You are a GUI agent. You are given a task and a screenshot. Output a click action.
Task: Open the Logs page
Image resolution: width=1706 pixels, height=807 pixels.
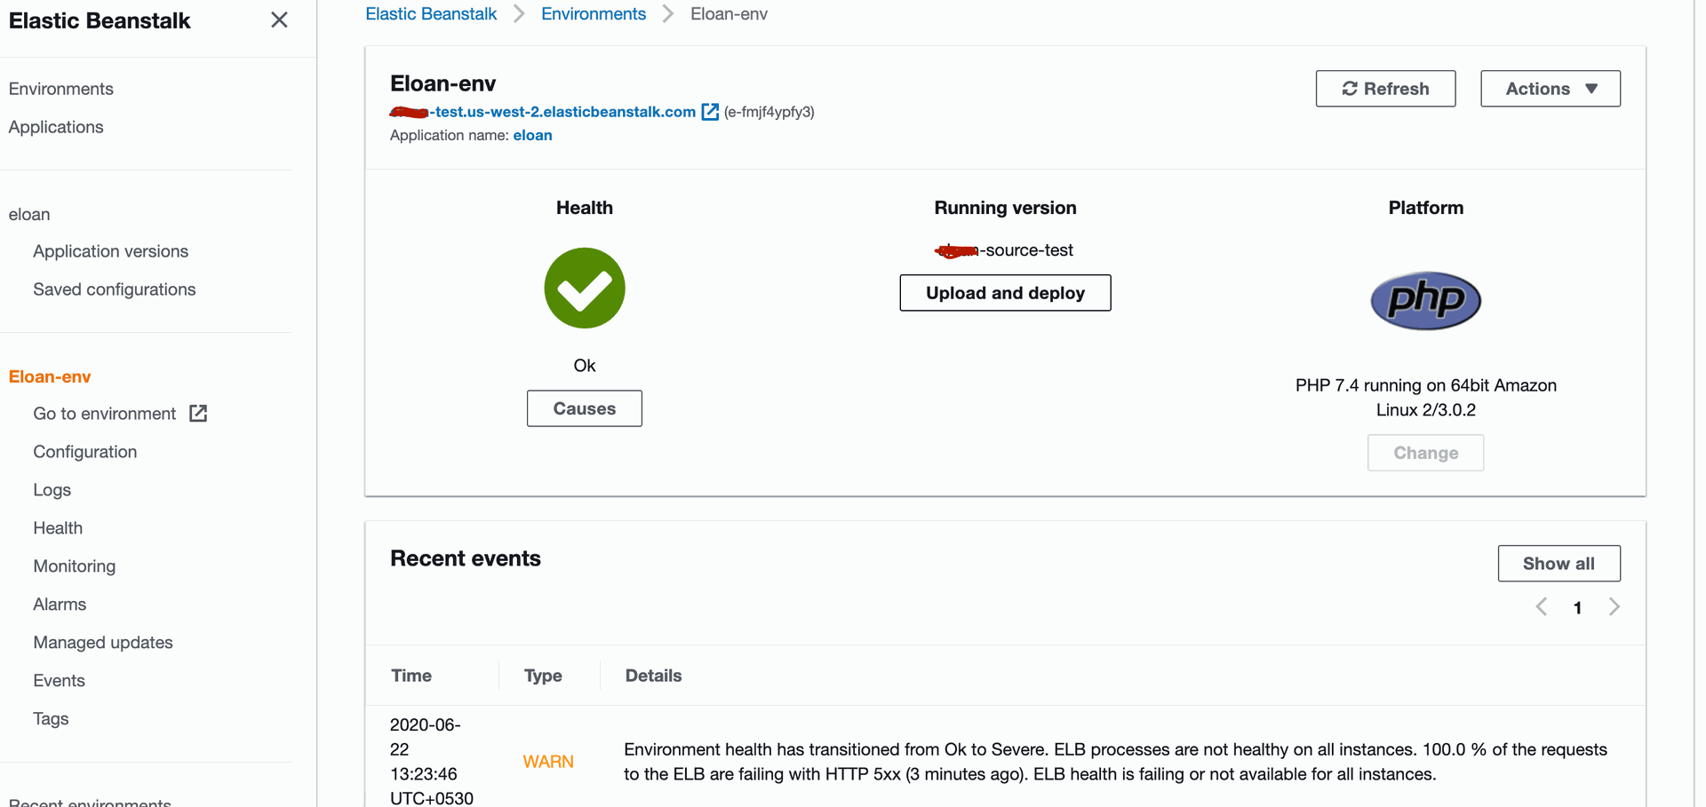52,490
